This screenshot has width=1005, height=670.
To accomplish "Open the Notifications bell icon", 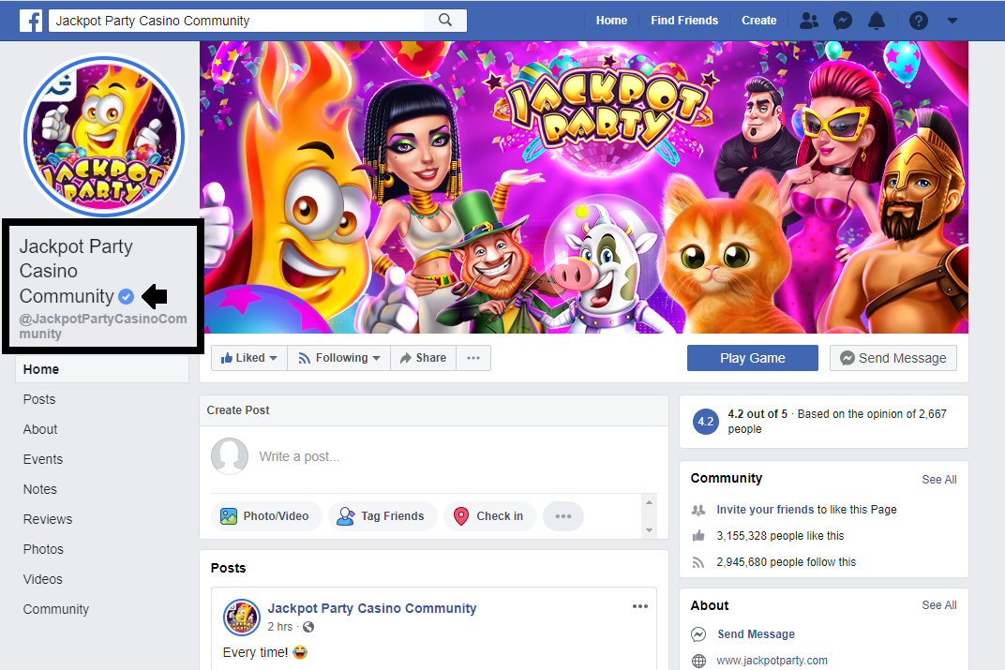I will [x=877, y=20].
